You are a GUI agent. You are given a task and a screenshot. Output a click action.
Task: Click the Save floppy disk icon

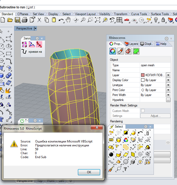[x=17, y=20]
